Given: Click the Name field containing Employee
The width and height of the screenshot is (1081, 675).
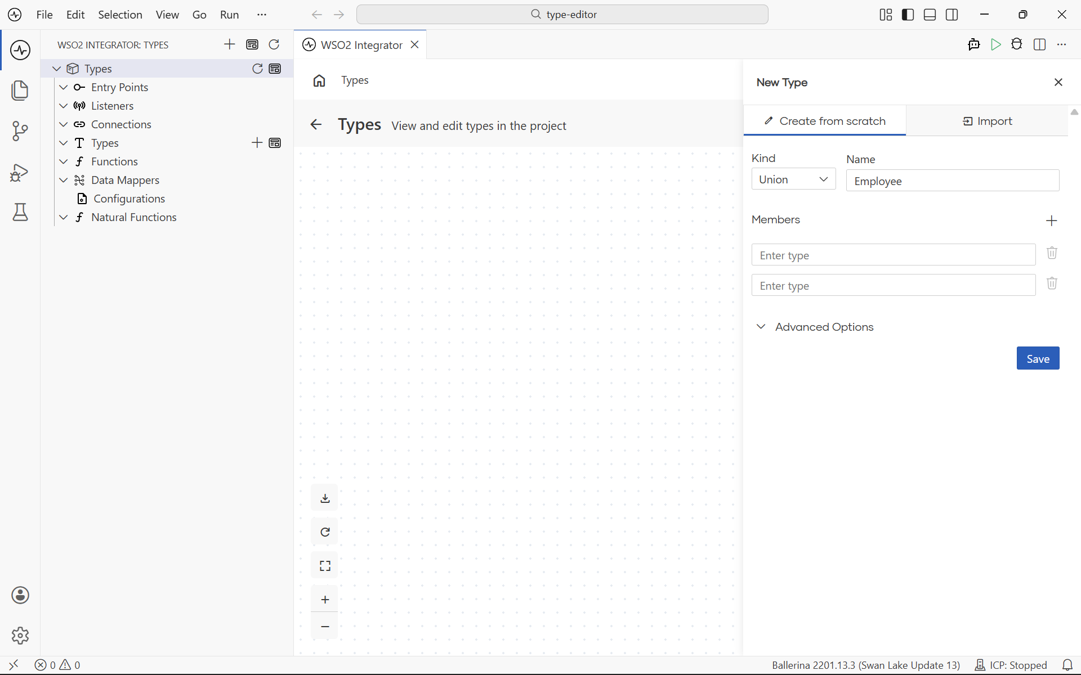Looking at the screenshot, I should pos(953,181).
